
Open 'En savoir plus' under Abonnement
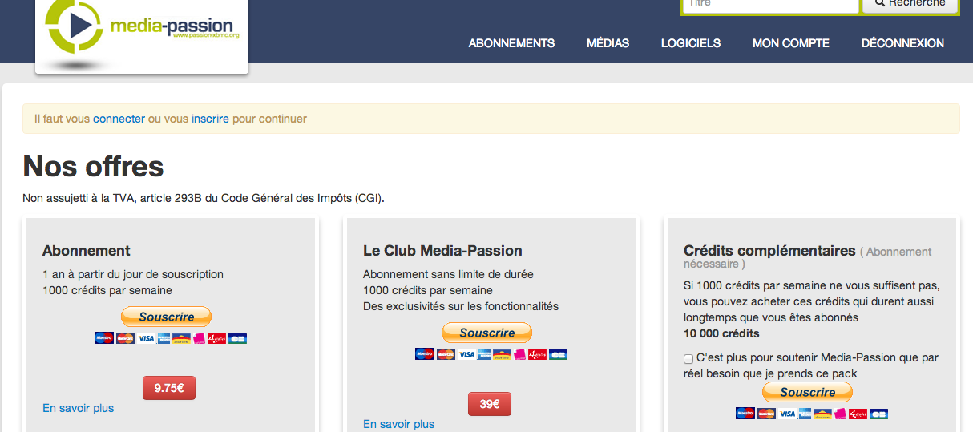pyautogui.click(x=78, y=408)
